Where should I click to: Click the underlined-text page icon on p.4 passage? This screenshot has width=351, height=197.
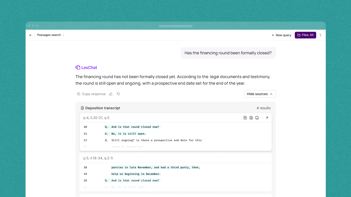point(251,118)
